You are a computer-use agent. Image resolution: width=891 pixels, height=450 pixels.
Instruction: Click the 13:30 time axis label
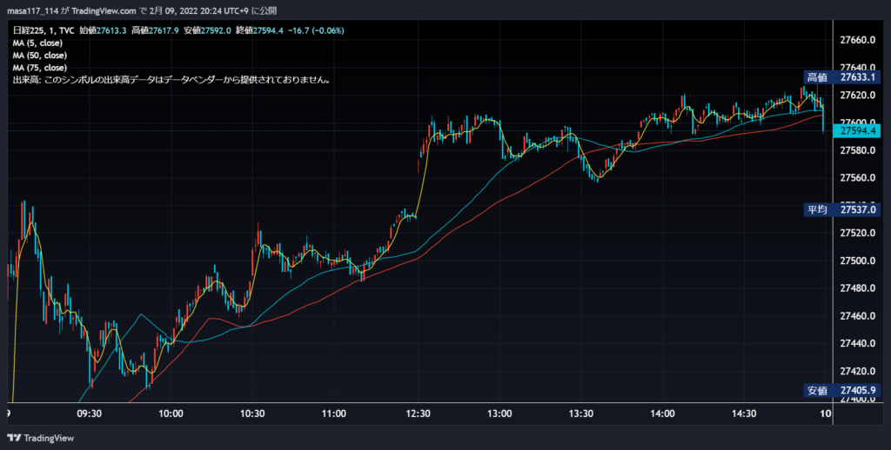click(582, 414)
